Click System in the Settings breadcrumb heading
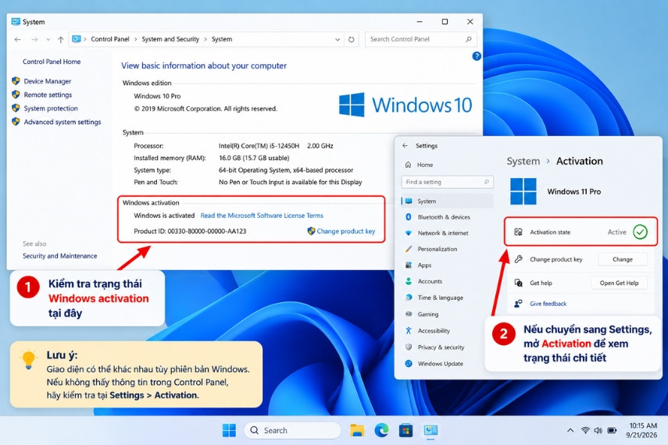The height and width of the screenshot is (445, 668). (523, 162)
